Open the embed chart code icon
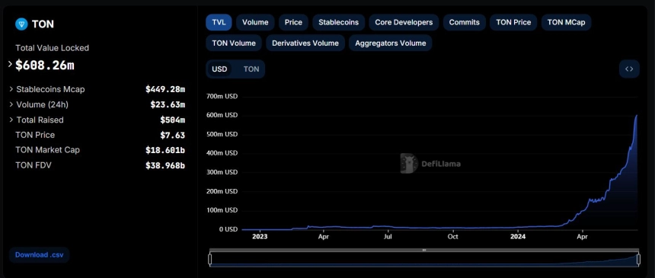 629,69
